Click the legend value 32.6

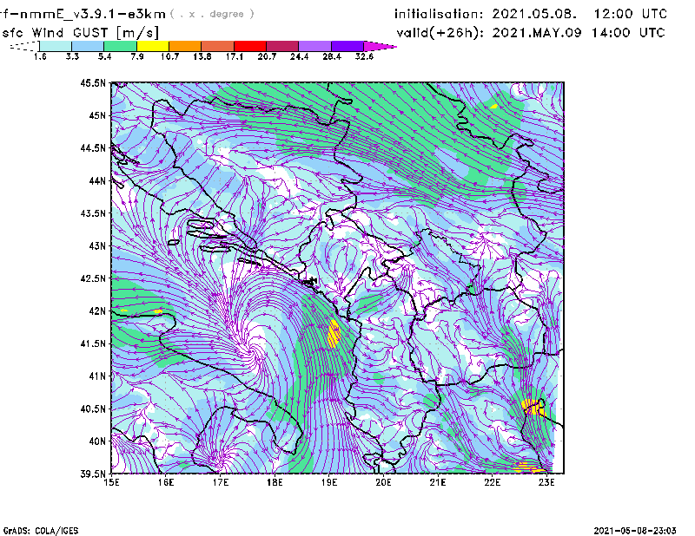(x=364, y=56)
